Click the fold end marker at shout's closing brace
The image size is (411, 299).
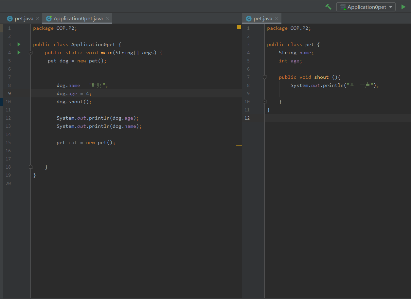265,102
